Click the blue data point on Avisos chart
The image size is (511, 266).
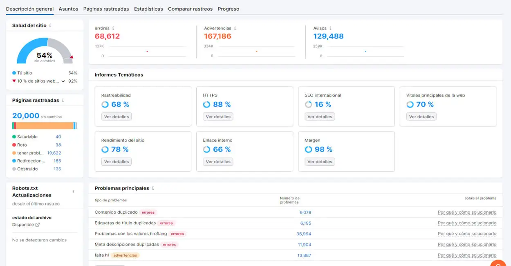point(365,51)
